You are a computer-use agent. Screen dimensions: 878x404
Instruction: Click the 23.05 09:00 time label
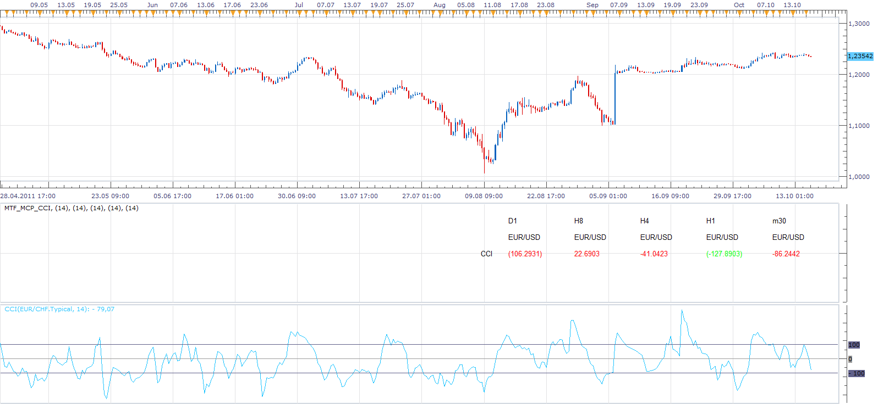pyautogui.click(x=110, y=196)
